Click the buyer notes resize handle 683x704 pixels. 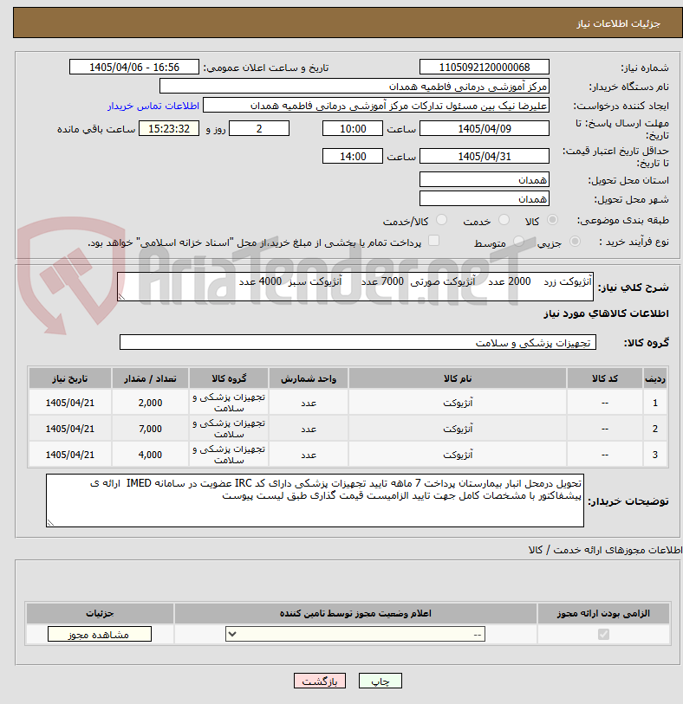coord(50,522)
